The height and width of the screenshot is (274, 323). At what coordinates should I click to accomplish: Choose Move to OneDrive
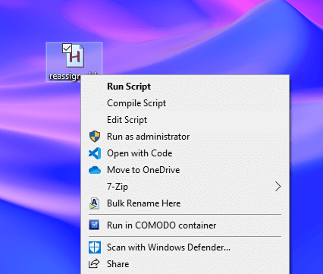click(185, 170)
